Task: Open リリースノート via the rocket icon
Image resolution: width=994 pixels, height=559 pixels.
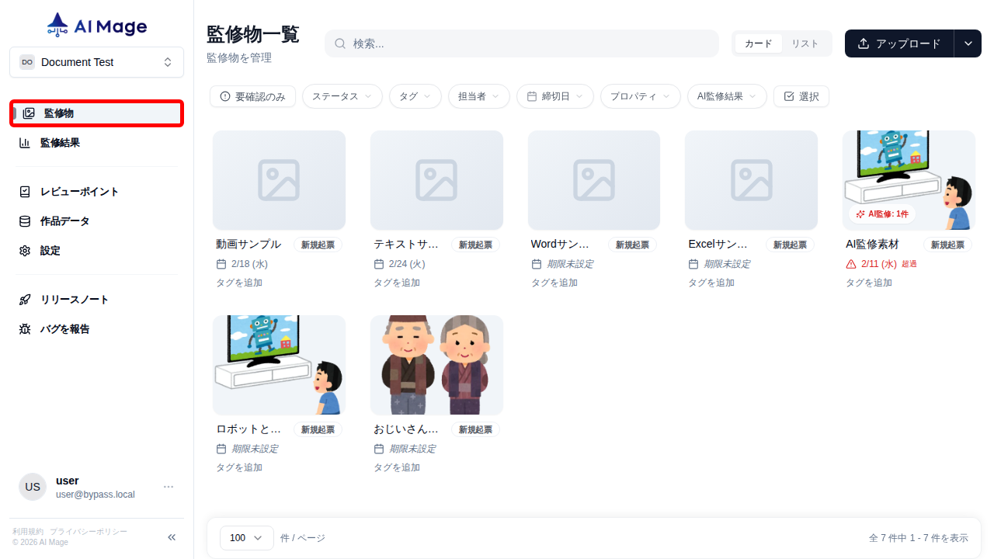Action: 24,299
